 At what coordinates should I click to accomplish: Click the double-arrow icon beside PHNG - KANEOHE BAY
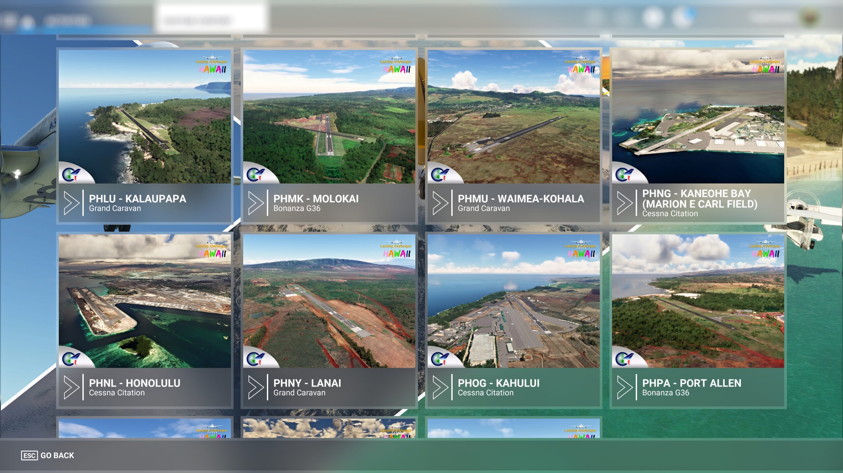tap(625, 203)
